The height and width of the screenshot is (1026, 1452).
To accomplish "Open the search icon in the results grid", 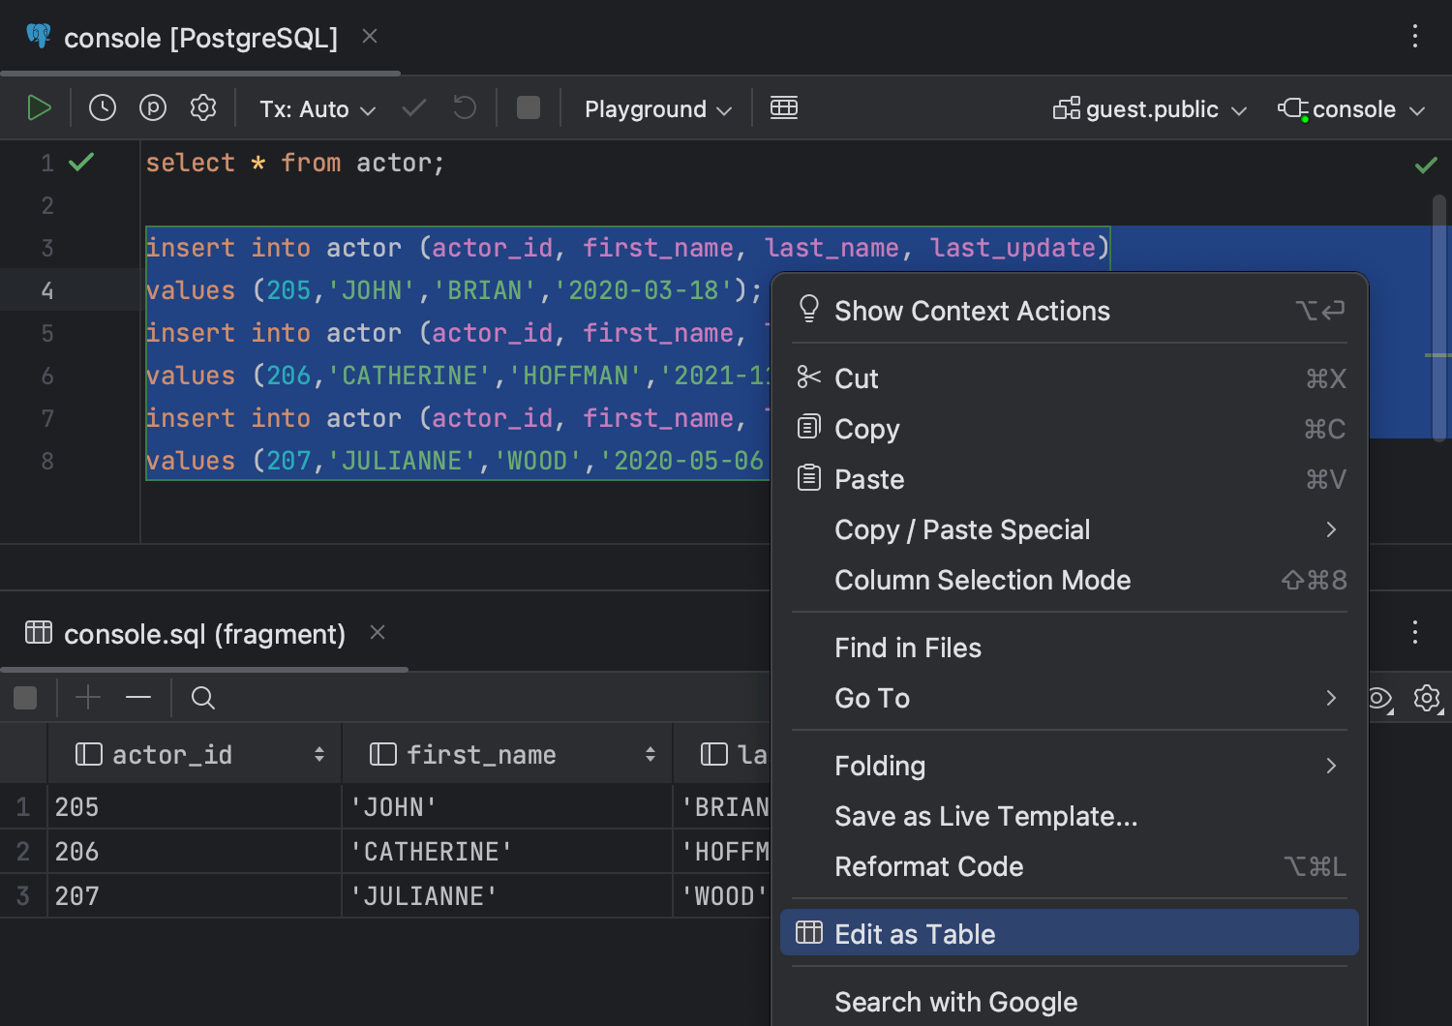I will pyautogui.click(x=202, y=697).
